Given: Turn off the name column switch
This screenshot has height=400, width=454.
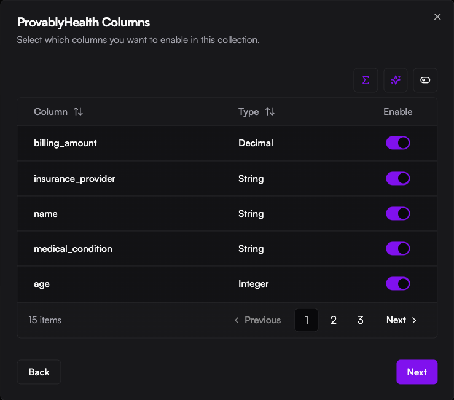Looking at the screenshot, I should [x=397, y=214].
